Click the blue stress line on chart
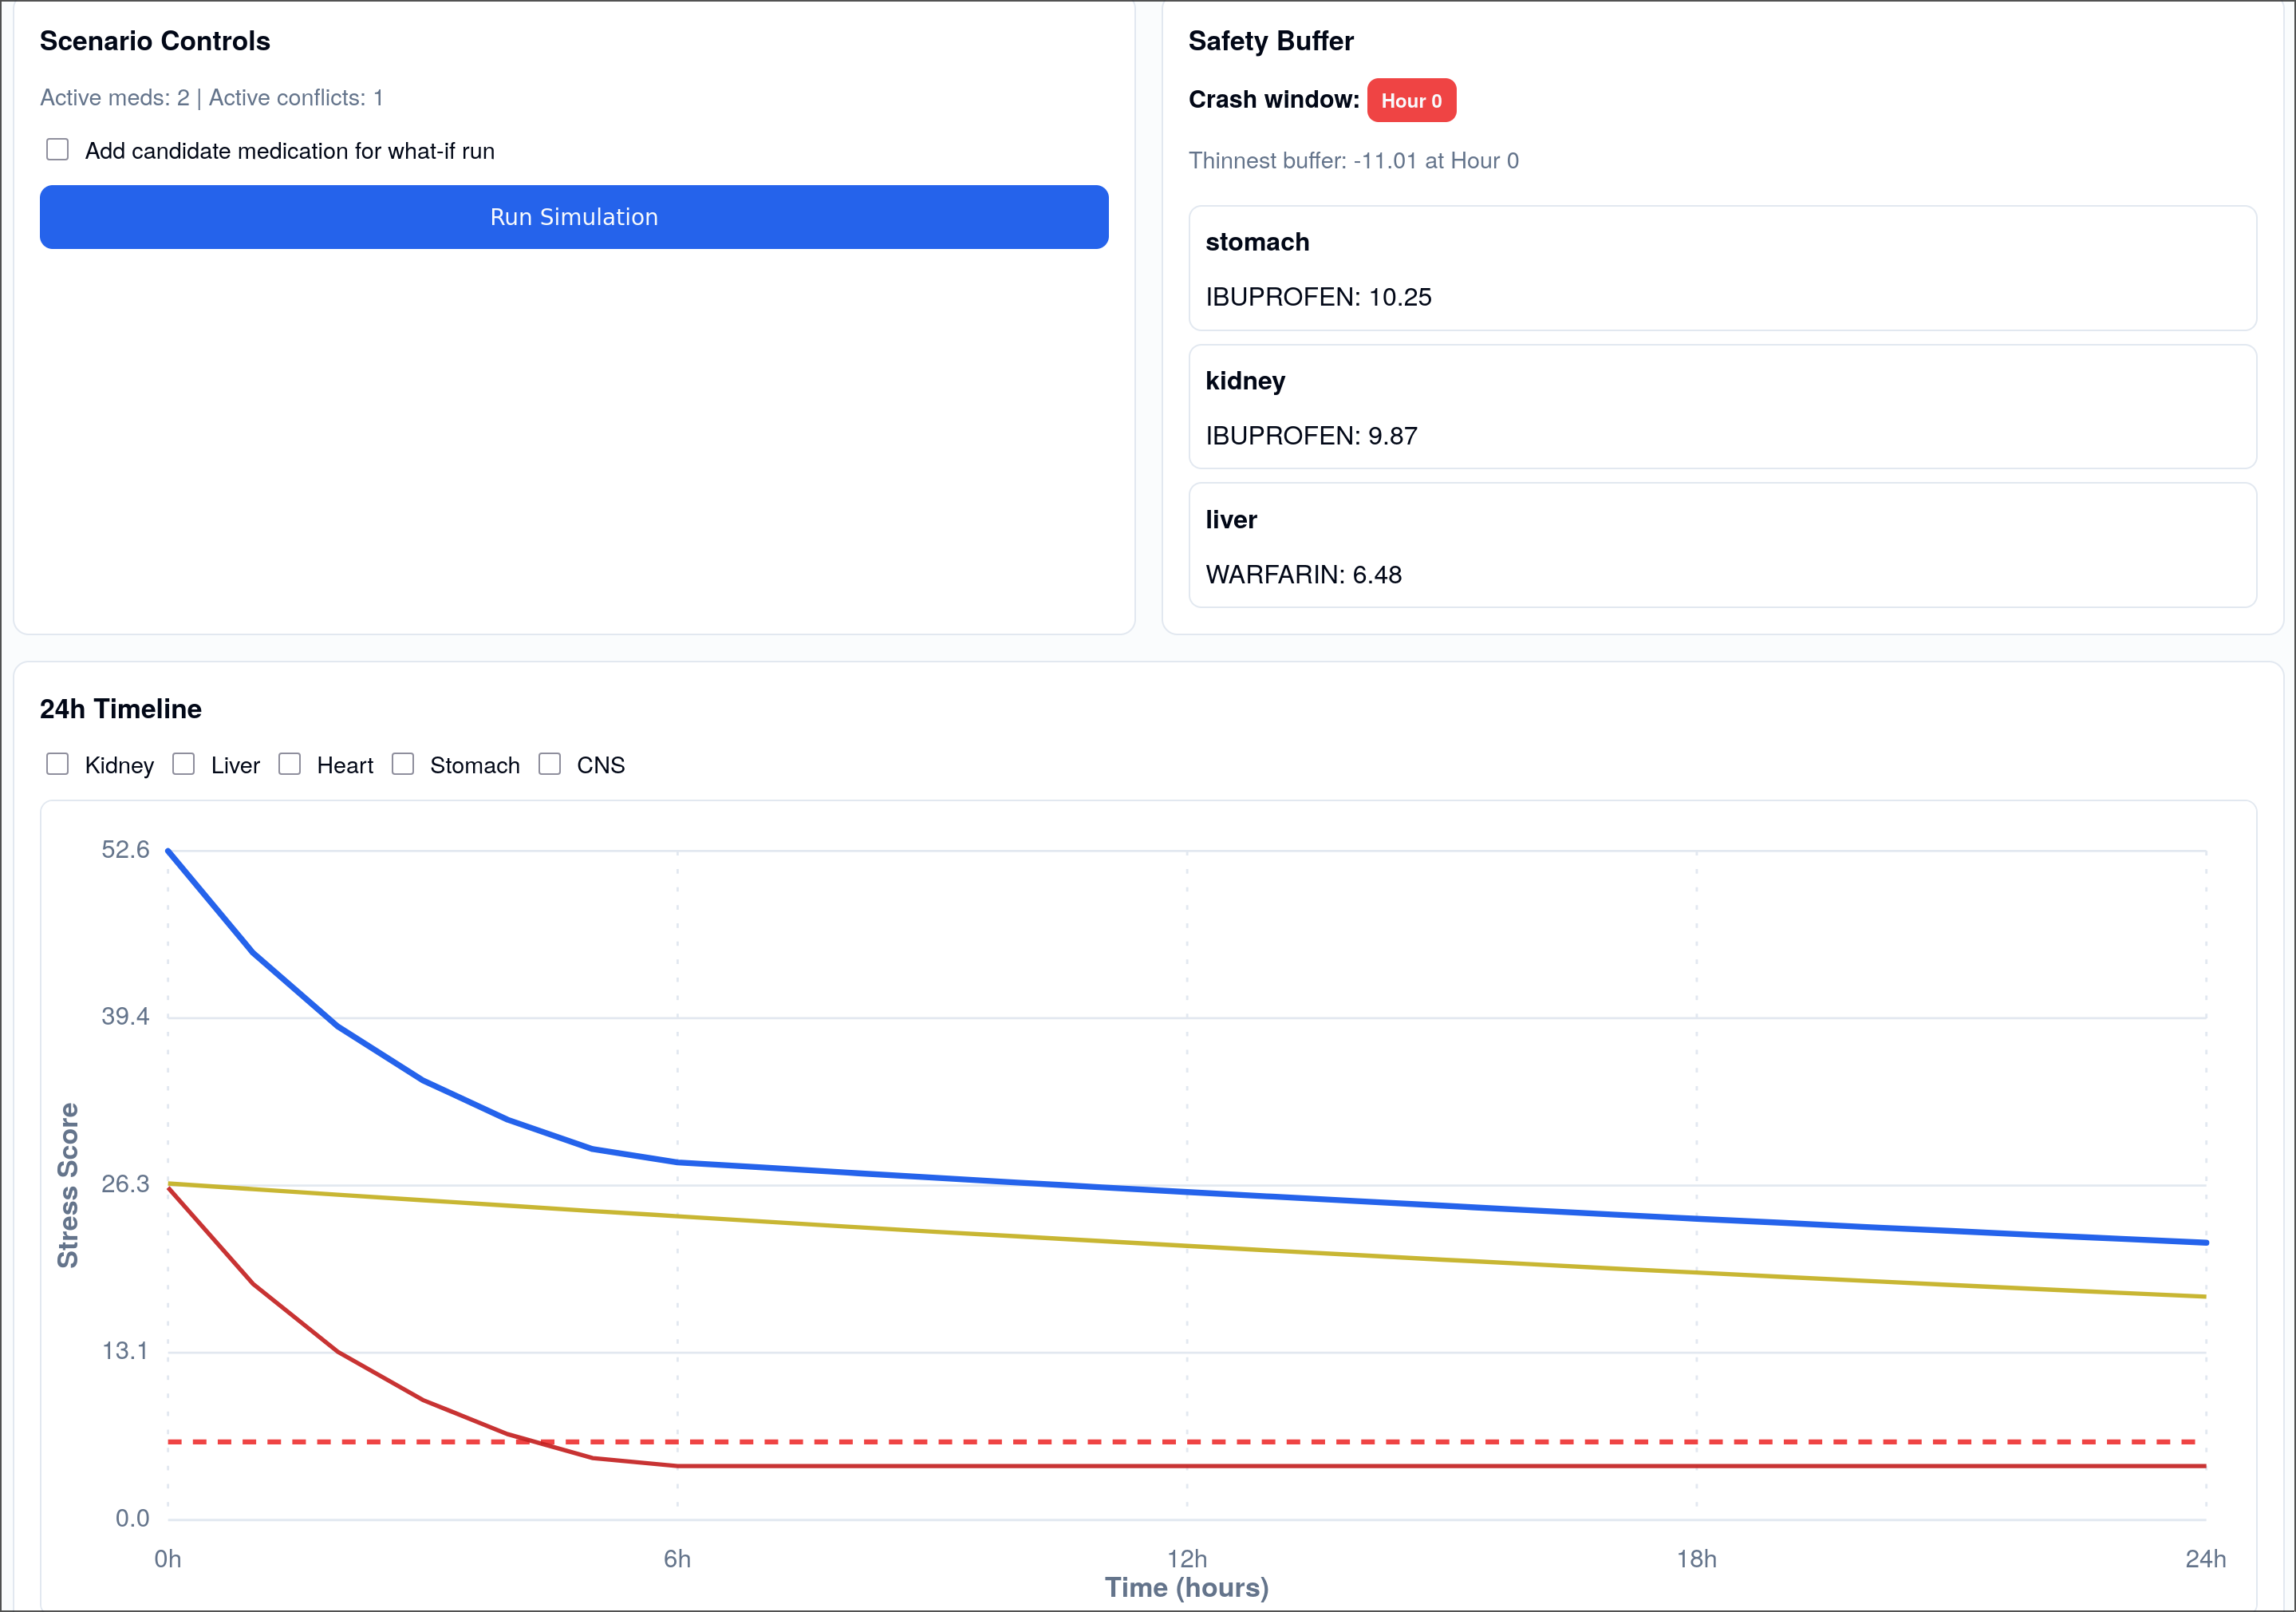The image size is (2296, 1612). pyautogui.click(x=1187, y=1192)
